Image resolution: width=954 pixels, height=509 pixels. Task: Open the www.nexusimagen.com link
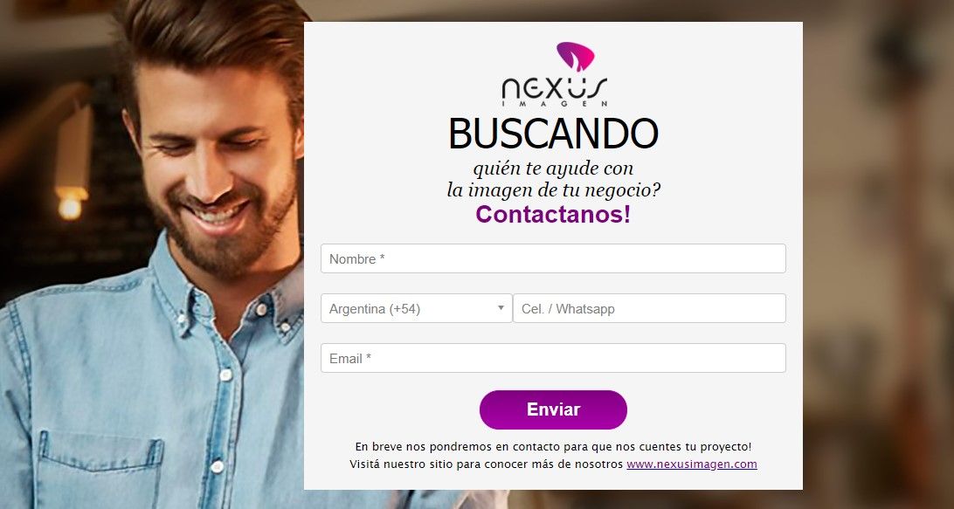pos(692,464)
